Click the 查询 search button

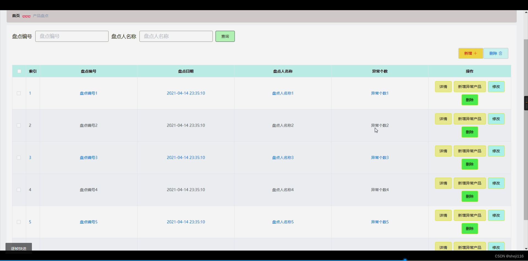point(225,36)
